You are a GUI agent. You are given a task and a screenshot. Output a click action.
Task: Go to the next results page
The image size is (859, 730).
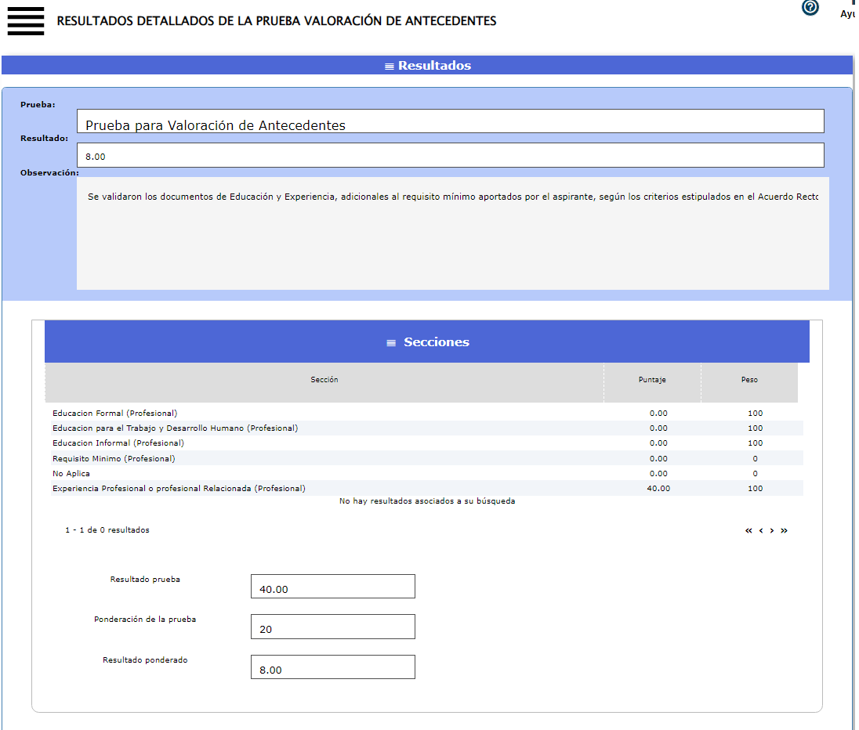pyautogui.click(x=772, y=531)
